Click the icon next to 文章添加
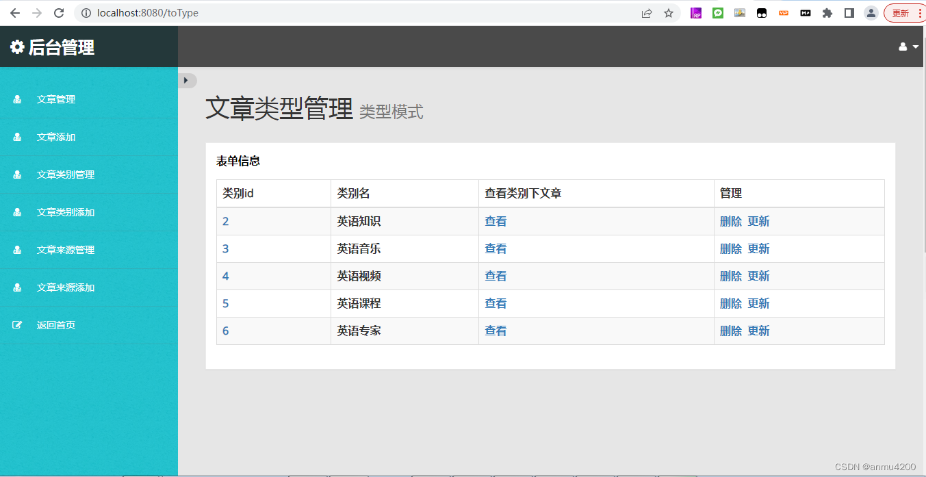This screenshot has width=926, height=477. click(17, 137)
